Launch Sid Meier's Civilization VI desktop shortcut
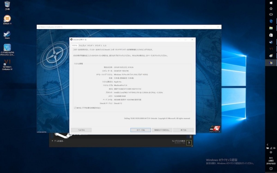The height and width of the screenshot is (173, 277). click(7, 65)
